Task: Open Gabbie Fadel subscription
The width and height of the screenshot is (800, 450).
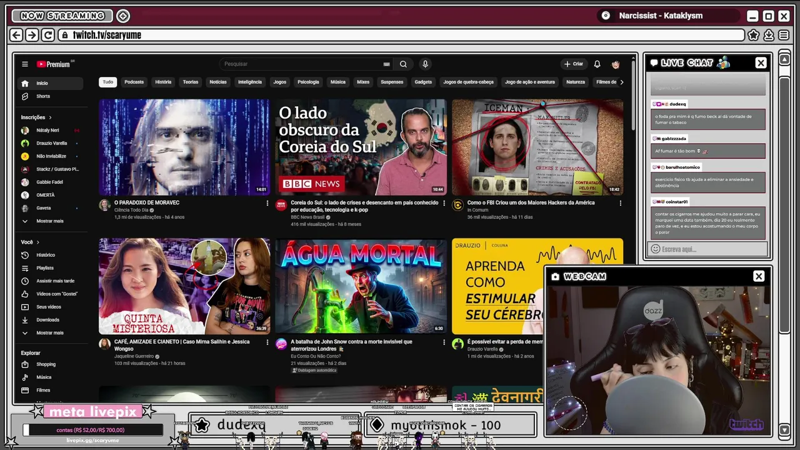Action: tap(50, 182)
